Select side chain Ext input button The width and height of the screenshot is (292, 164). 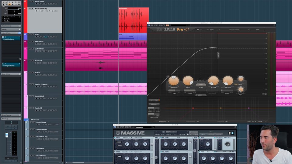point(157,100)
